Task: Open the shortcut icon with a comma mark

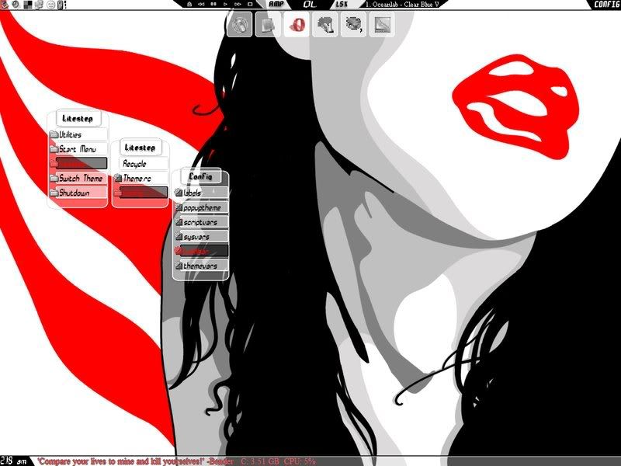Action: coord(353,25)
